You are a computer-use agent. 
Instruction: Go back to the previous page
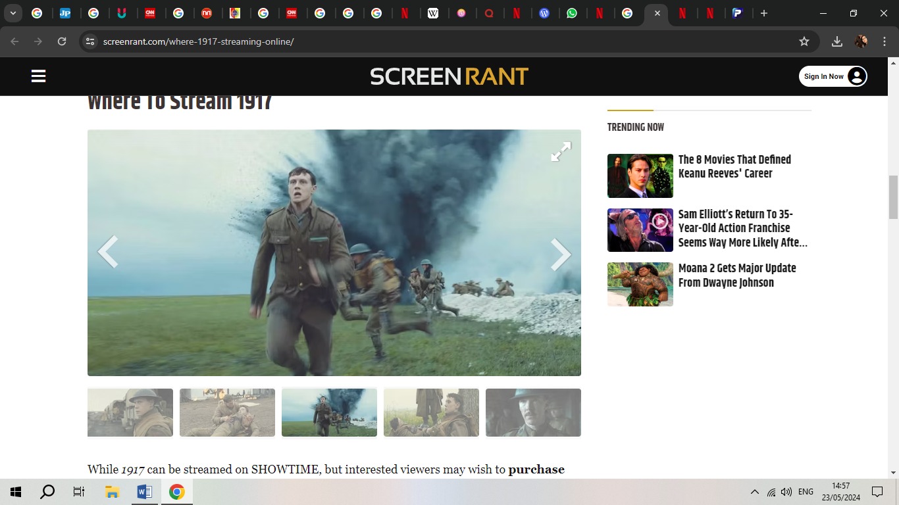pyautogui.click(x=15, y=41)
